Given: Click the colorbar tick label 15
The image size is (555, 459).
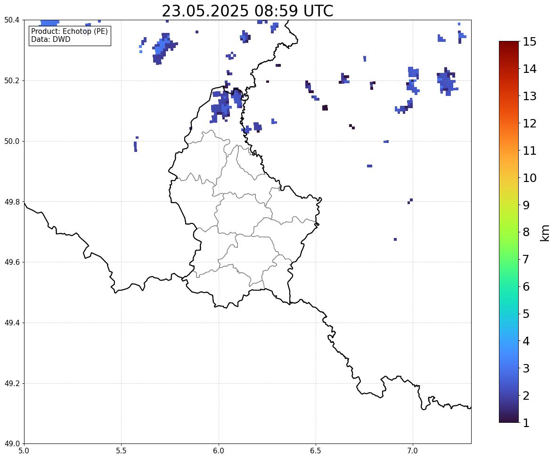Looking at the screenshot, I should point(530,42).
